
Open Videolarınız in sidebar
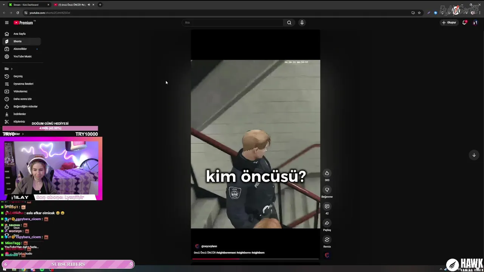pos(21,91)
